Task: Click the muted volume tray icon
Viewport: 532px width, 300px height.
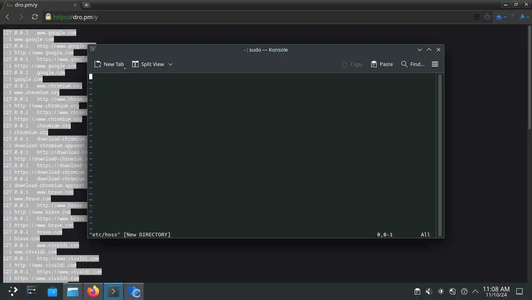Action: 429,291
